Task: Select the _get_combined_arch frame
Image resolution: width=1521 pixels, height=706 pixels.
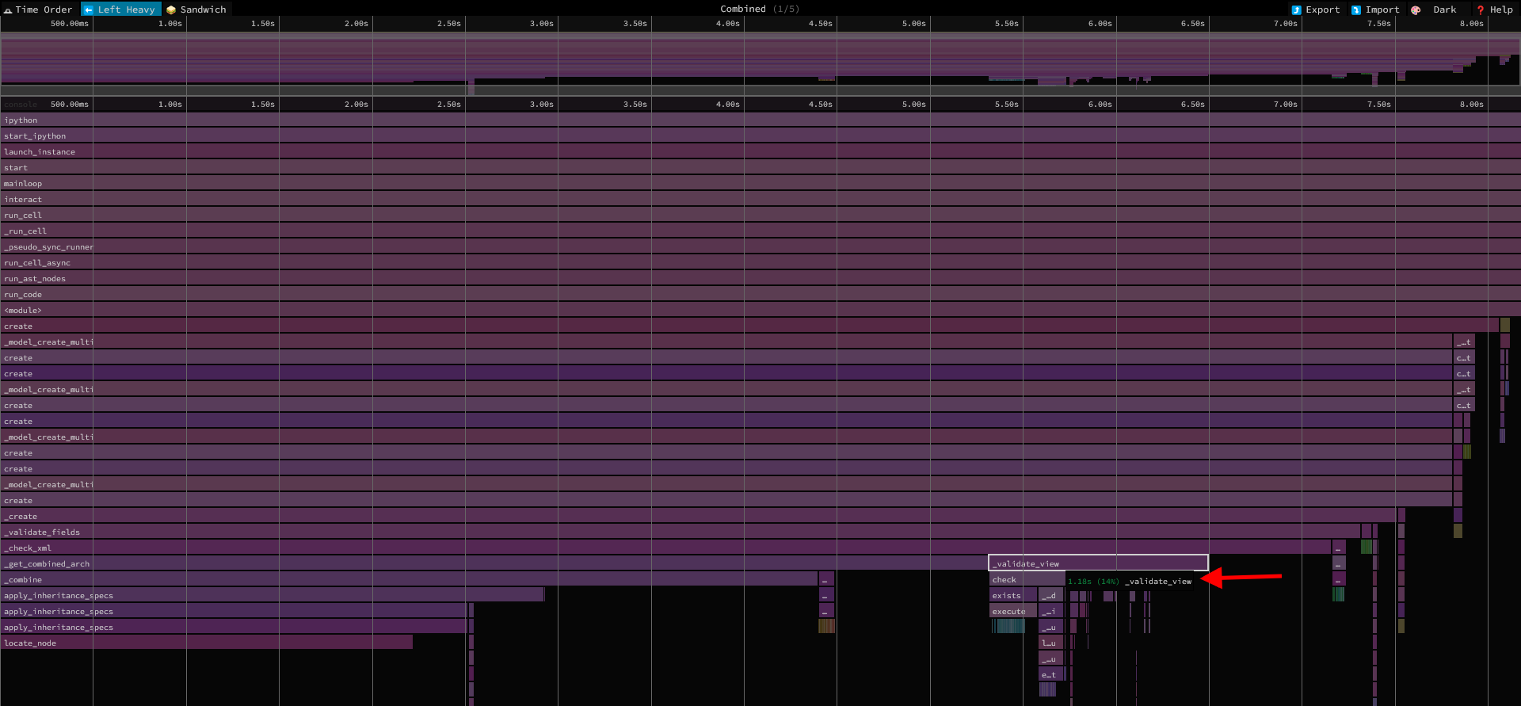Action: pos(494,563)
